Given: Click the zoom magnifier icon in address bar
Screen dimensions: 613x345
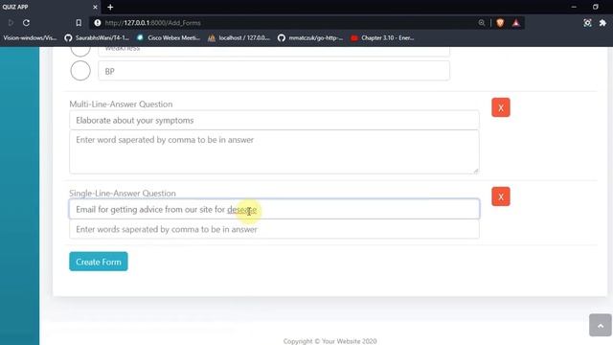Looking at the screenshot, I should 482,23.
